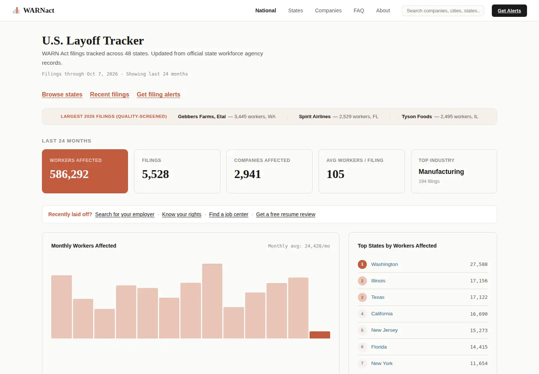
Task: Open the Tyson Foods filing
Action: pyautogui.click(x=440, y=117)
